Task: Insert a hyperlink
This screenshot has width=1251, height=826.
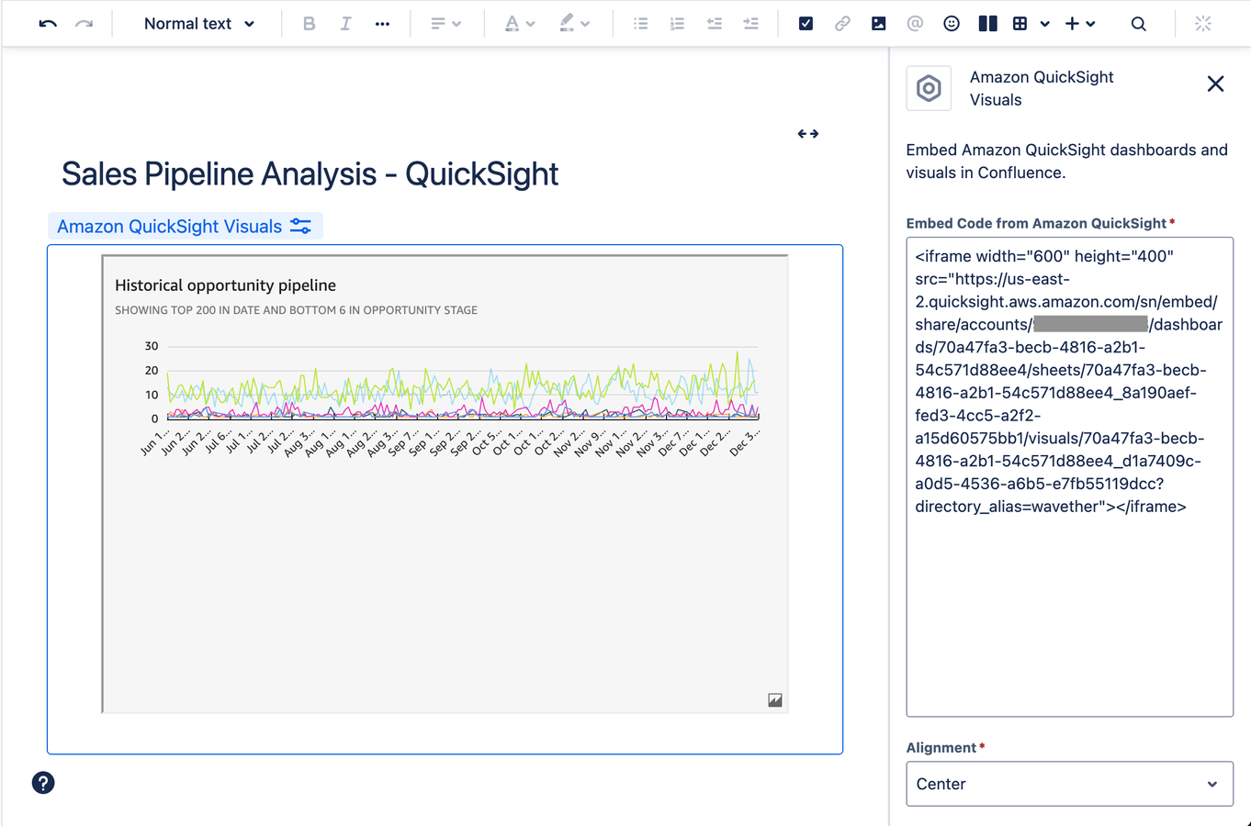Action: [842, 24]
